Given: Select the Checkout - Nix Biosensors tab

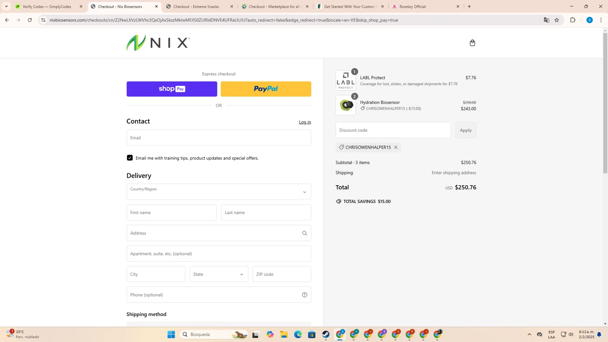Looking at the screenshot, I should (x=120, y=6).
